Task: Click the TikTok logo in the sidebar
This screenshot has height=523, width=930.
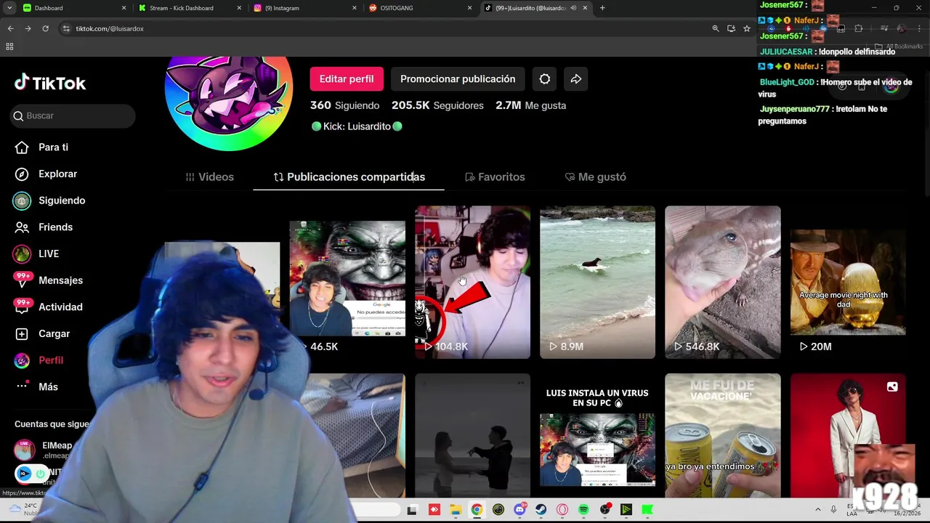Action: [50, 83]
